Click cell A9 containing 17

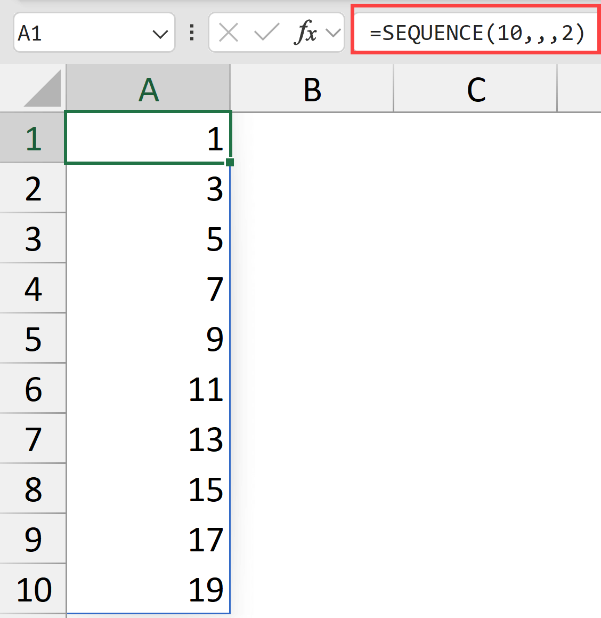coord(148,539)
